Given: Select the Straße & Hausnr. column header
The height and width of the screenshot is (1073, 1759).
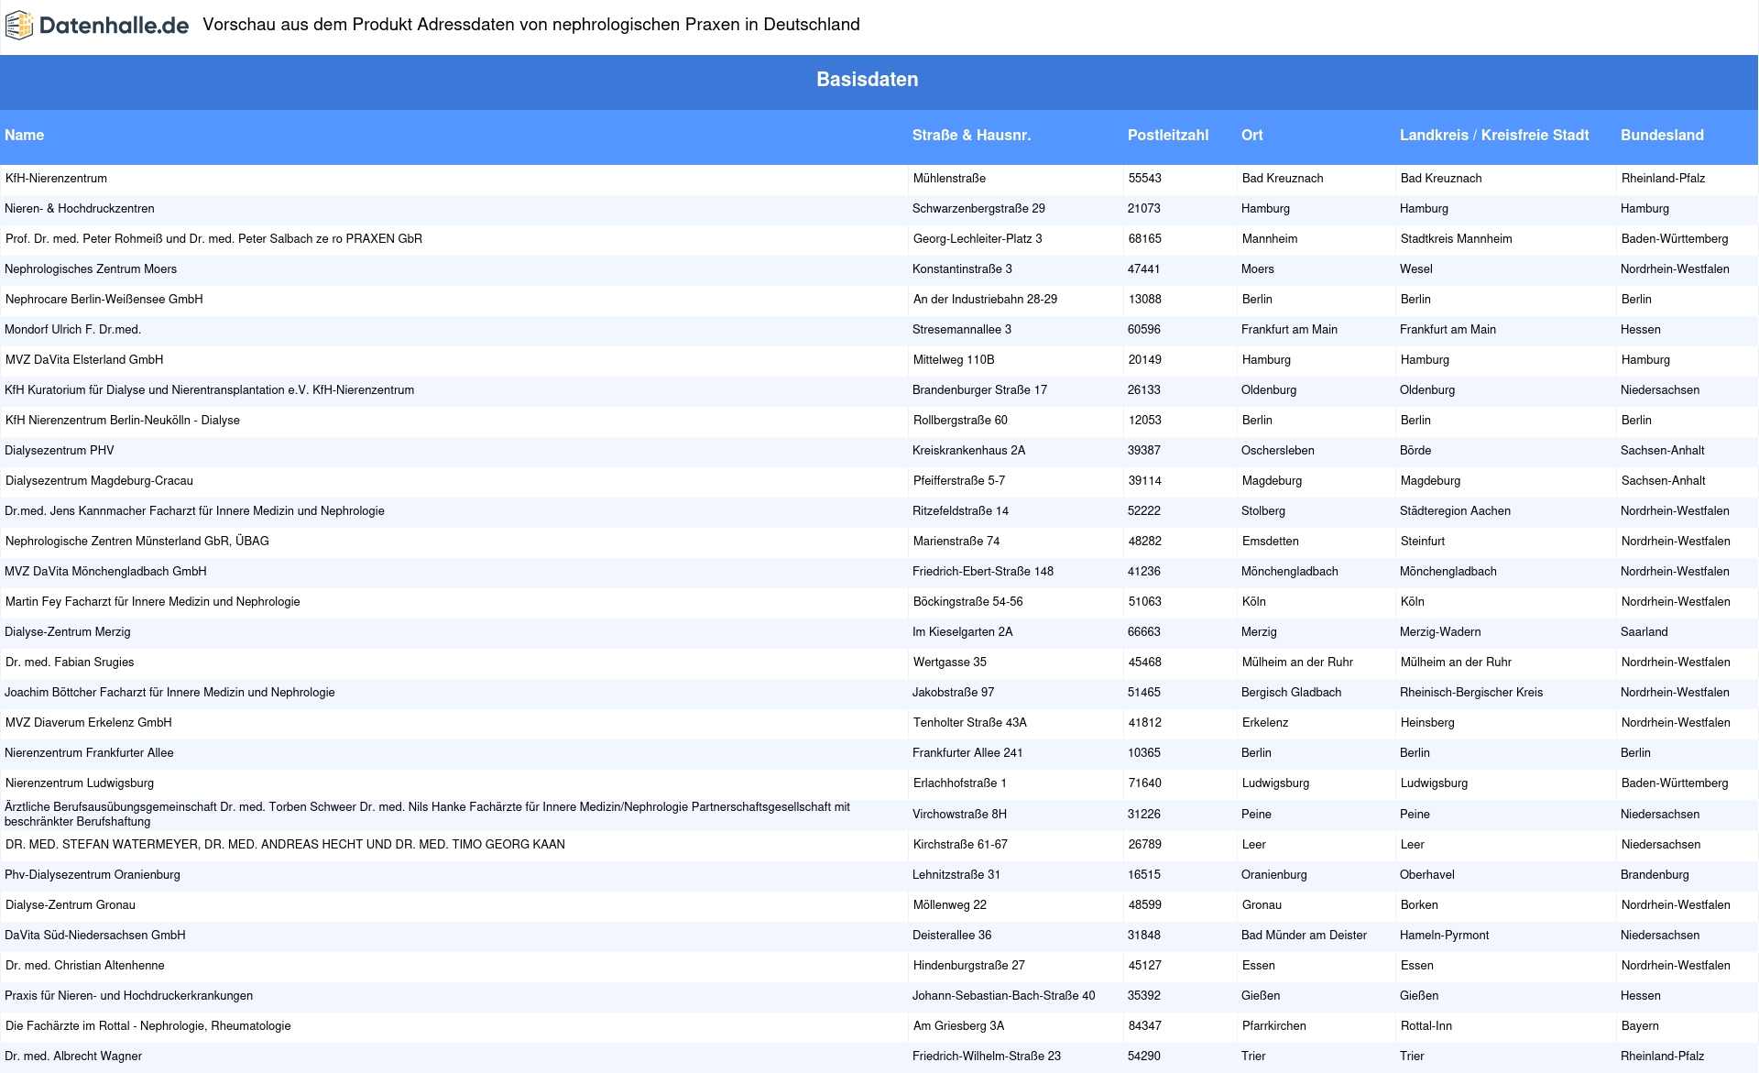Looking at the screenshot, I should tap(971, 135).
